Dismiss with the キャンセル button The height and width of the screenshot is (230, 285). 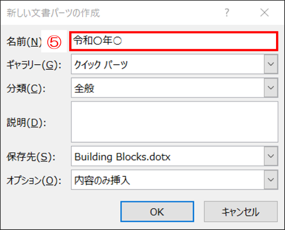241,211
